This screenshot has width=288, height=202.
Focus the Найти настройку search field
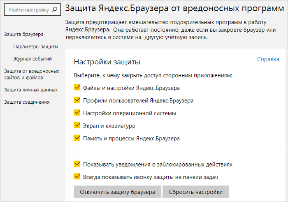33,9
